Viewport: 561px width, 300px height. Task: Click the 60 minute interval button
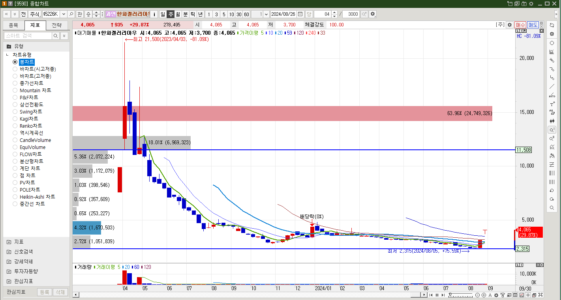(x=246, y=14)
